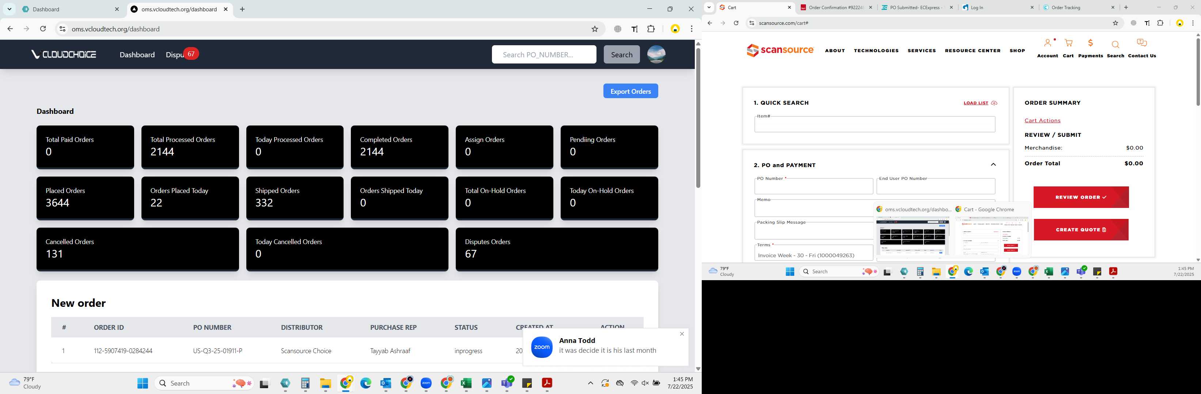Image resolution: width=1201 pixels, height=394 pixels.
Task: Open File Explorer from the taskbar below the dashboard window
Action: click(x=325, y=383)
